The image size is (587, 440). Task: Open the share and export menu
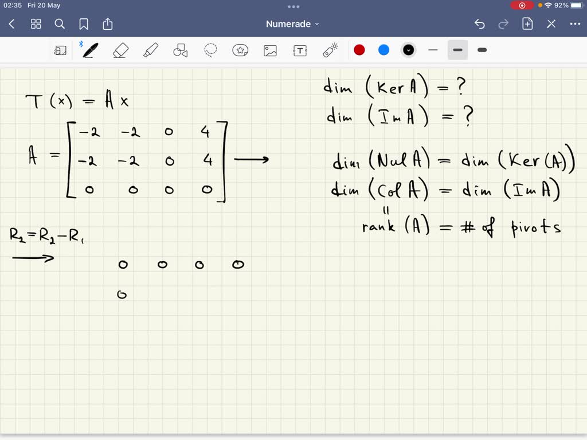point(108,24)
